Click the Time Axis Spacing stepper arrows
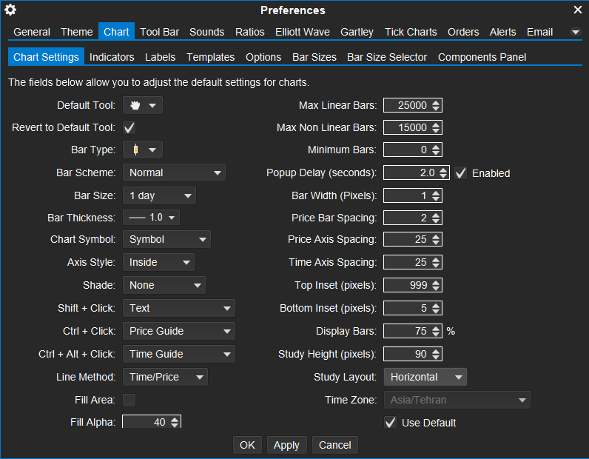Screen dimensions: 589x459 (436, 262)
